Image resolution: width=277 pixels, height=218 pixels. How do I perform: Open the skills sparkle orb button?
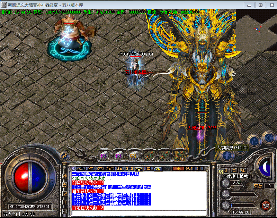point(254,141)
